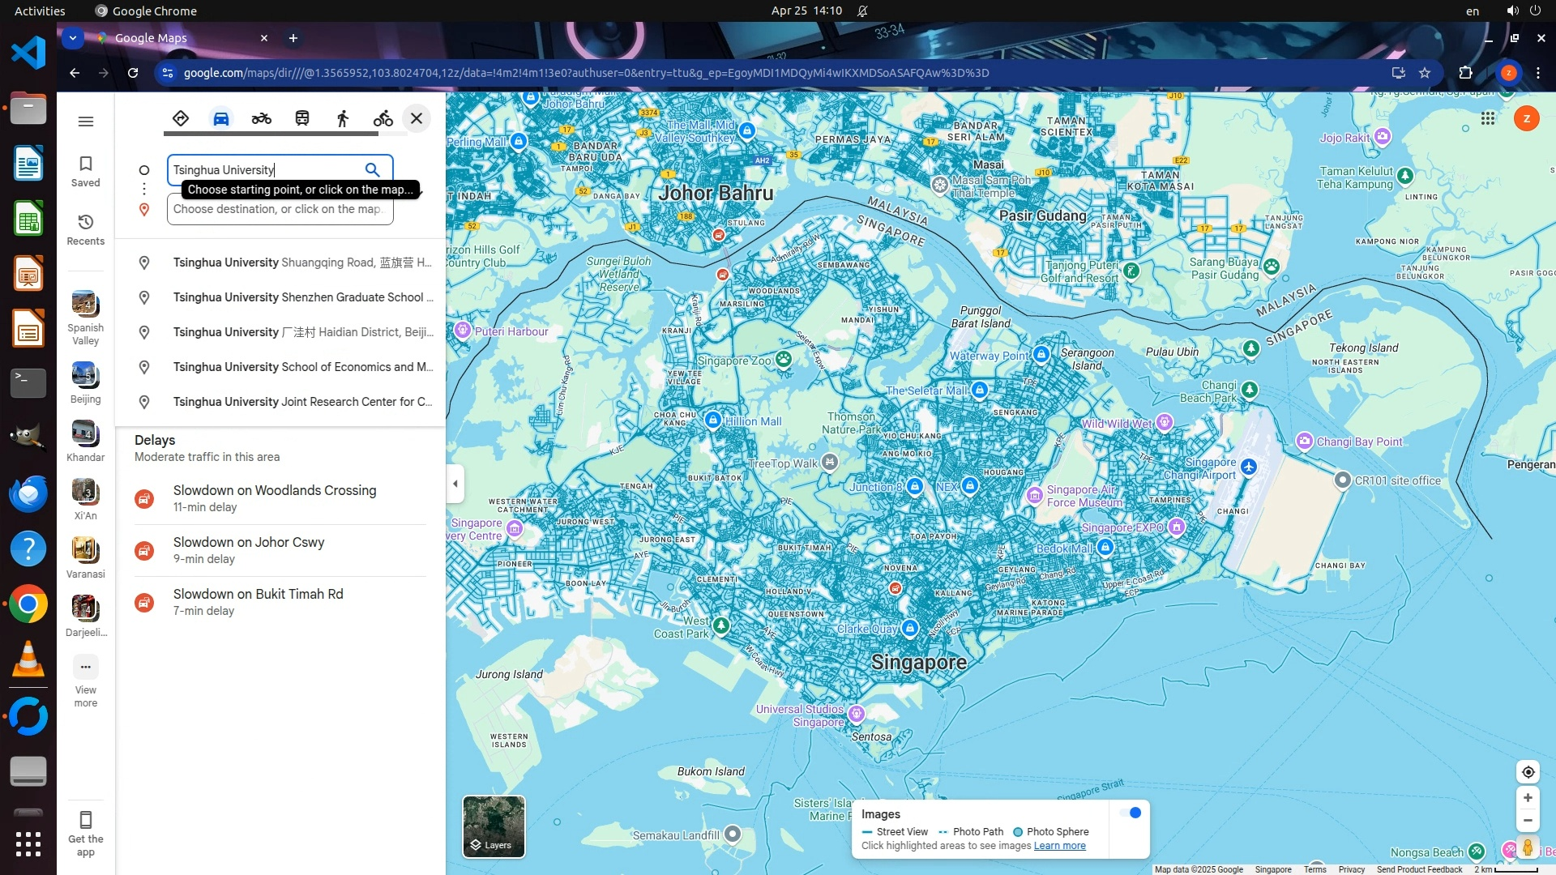Select the Tsinghua University Haidian District suggestion

click(302, 332)
